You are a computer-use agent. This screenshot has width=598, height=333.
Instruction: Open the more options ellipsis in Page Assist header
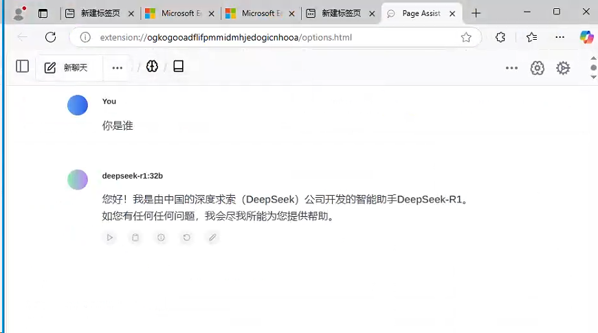pyautogui.click(x=511, y=68)
